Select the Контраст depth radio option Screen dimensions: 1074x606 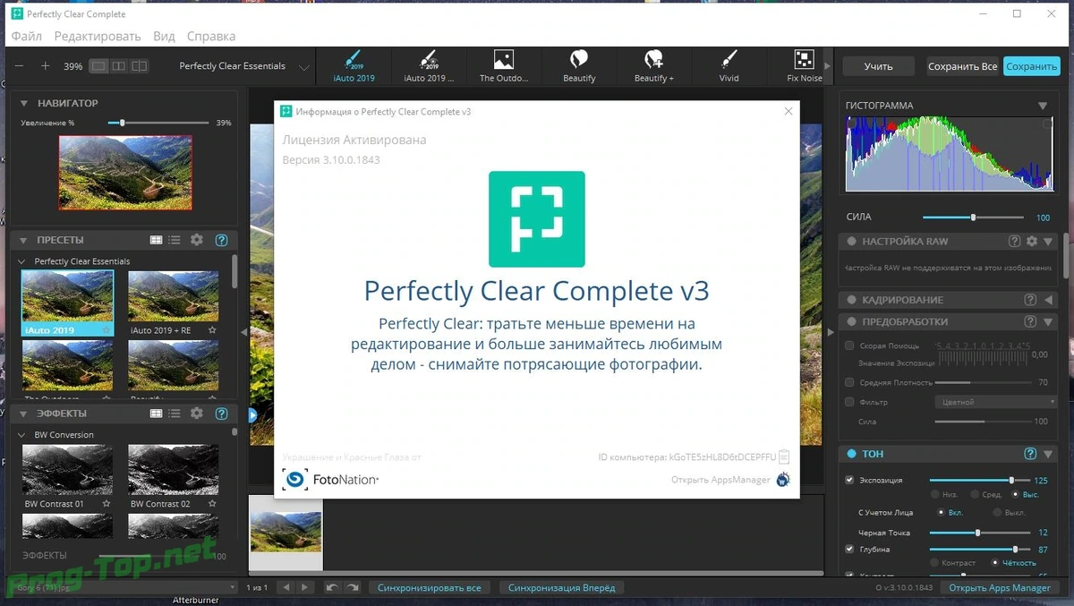(936, 563)
